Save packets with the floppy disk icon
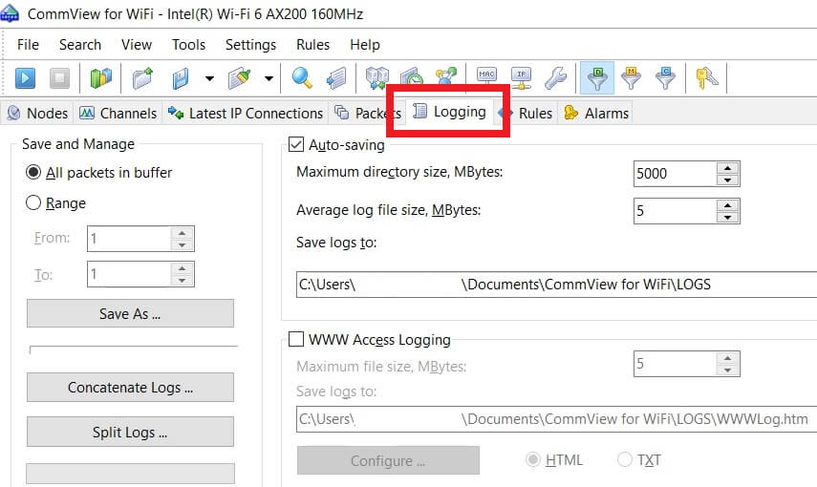Screen dimensions: 817x487 181,78
